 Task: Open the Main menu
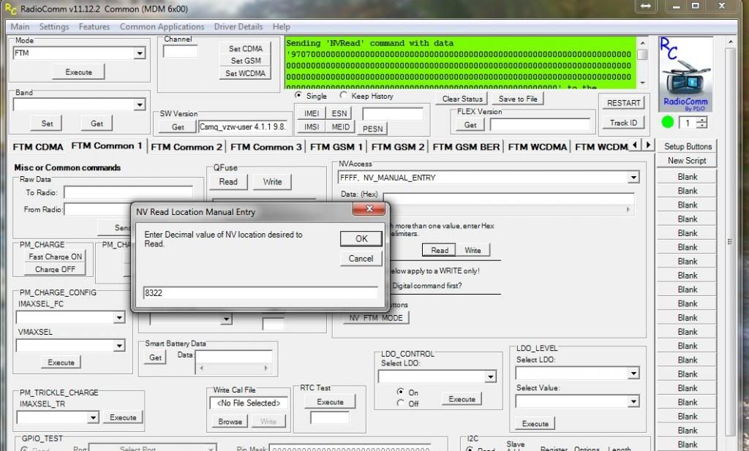click(x=20, y=27)
